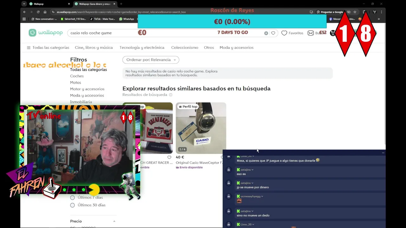The width and height of the screenshot is (406, 228).
Task: Open TikTok - Make Your... bookmark
Action: tap(102, 19)
